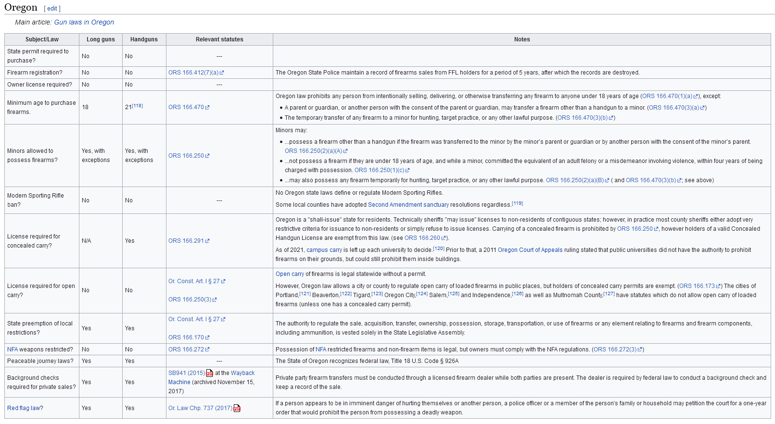Jump to footnote 118 beside handgun age 21
The height and width of the screenshot is (424, 775).
[x=138, y=106]
